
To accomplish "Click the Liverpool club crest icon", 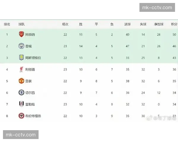I will [21, 69].
